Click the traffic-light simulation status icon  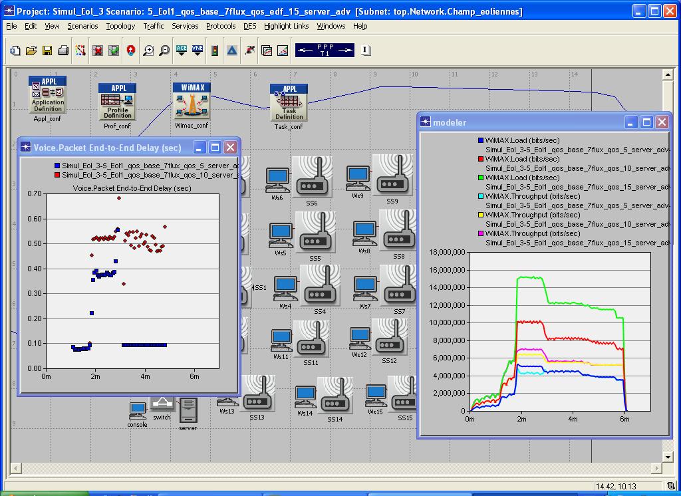(215, 51)
